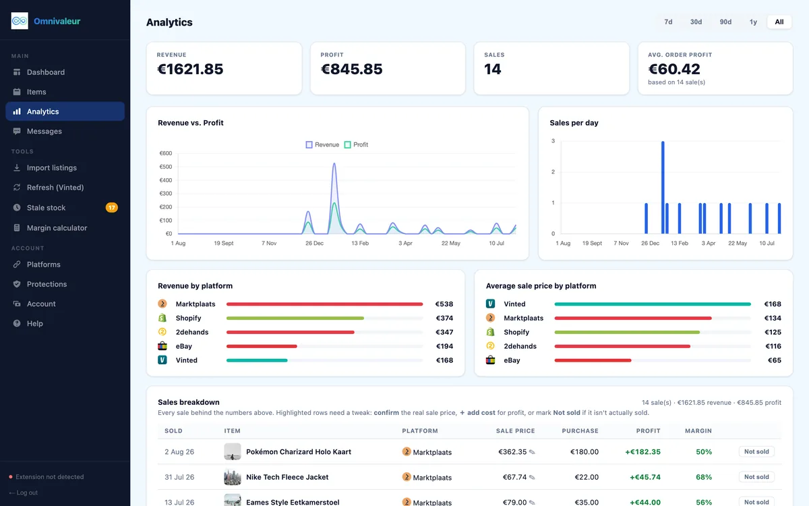Click the 68% margin cell
Viewport: 809px width, 506px height.
[704, 477]
